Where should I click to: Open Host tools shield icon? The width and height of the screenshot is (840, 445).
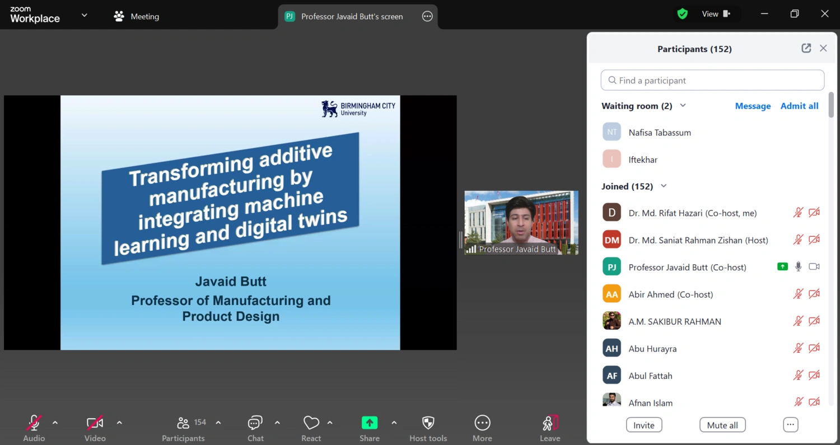tap(428, 423)
